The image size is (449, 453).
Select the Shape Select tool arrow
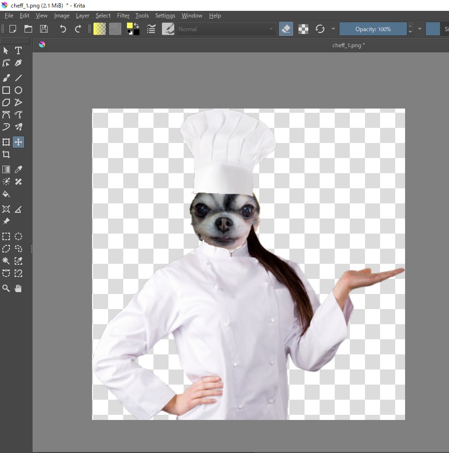(x=6, y=50)
